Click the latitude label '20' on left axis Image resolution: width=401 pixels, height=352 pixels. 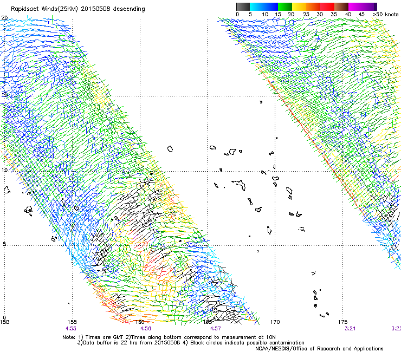tap(4, 18)
